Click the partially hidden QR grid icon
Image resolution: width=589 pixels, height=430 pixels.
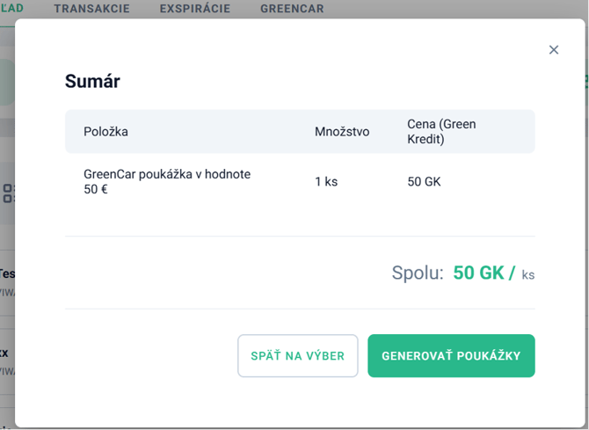coord(7,193)
